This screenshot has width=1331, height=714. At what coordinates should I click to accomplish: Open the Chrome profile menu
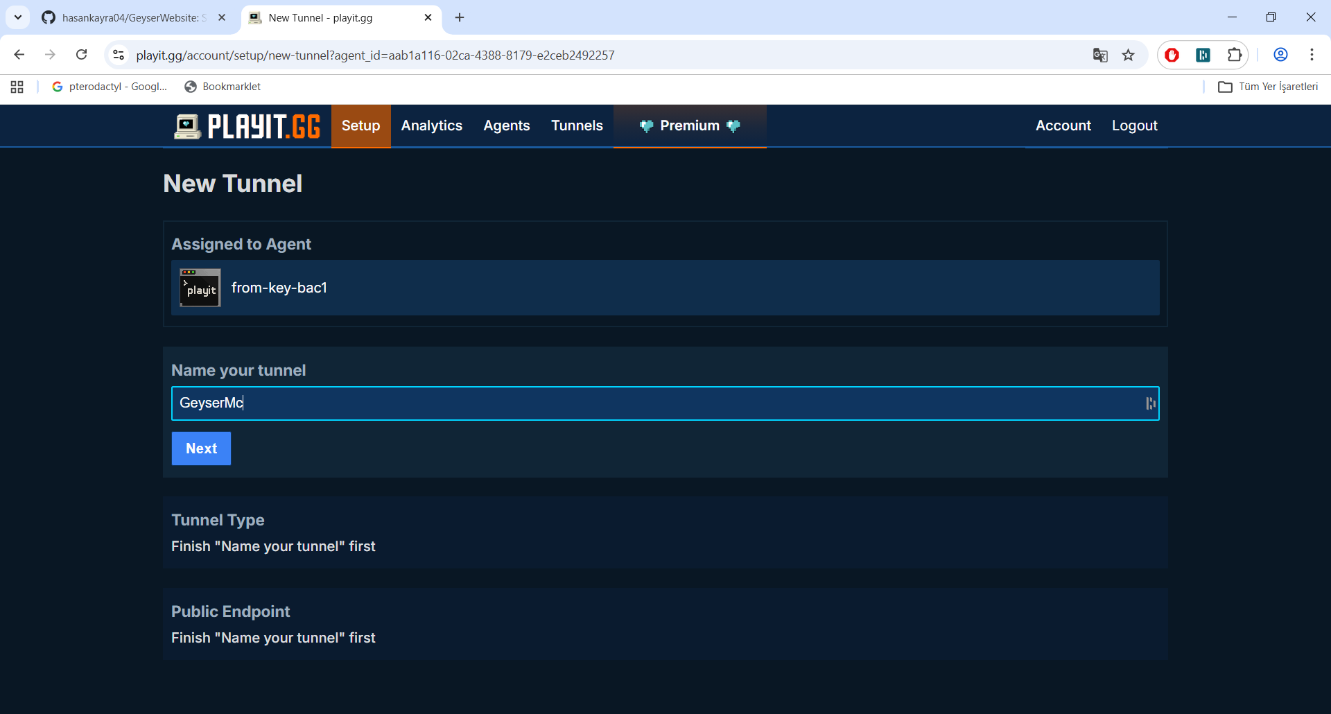click(1280, 55)
